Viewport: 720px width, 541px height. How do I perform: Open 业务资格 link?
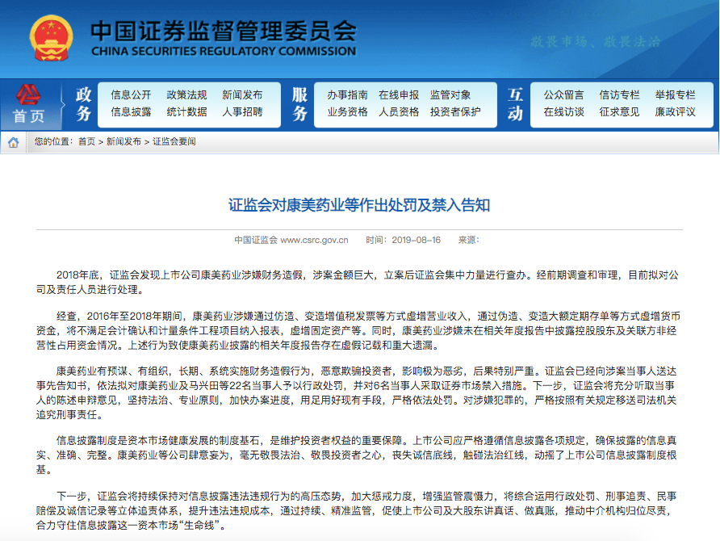pos(347,112)
